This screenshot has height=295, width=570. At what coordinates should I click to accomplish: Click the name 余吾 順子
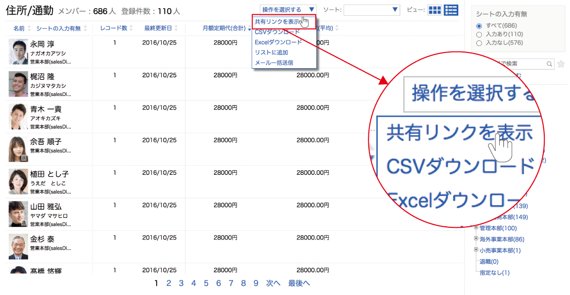click(x=46, y=141)
